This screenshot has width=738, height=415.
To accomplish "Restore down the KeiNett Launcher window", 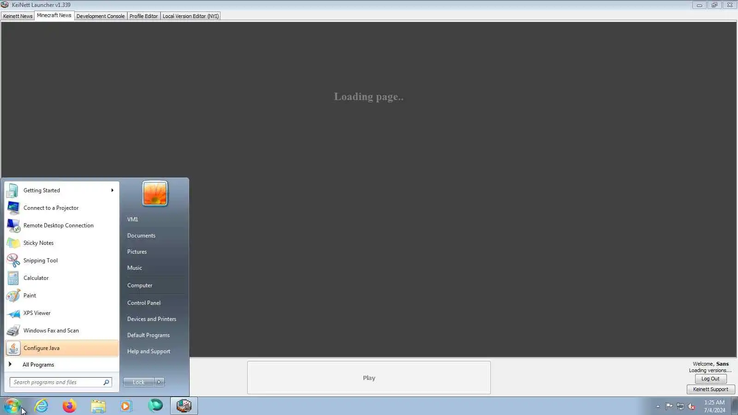I will pos(714,5).
